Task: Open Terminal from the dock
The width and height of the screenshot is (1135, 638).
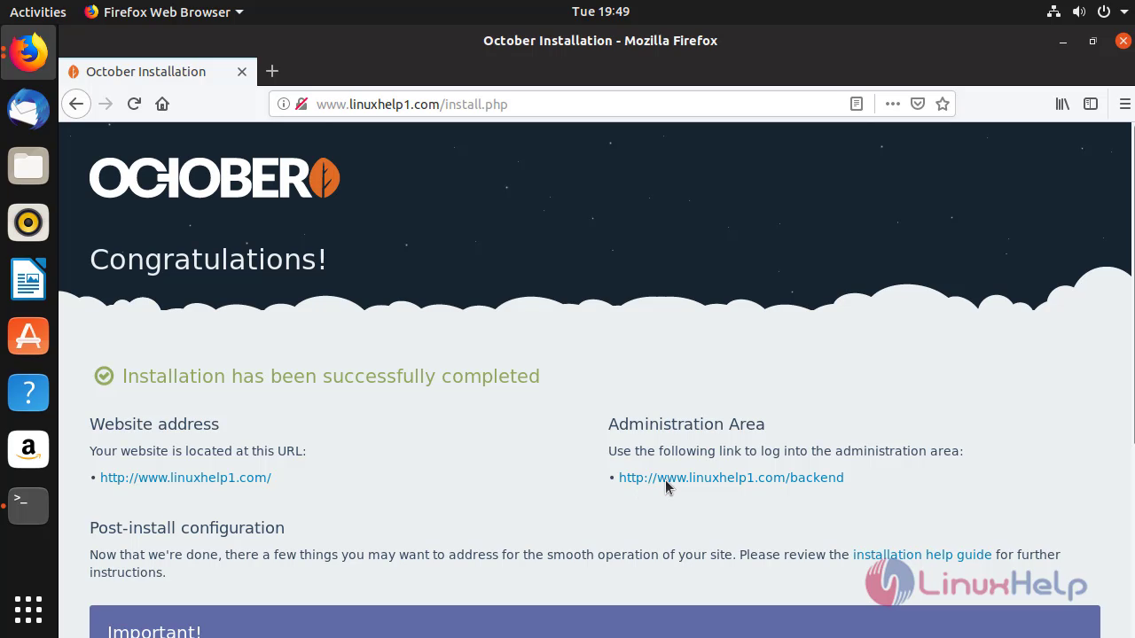Action: (x=28, y=506)
